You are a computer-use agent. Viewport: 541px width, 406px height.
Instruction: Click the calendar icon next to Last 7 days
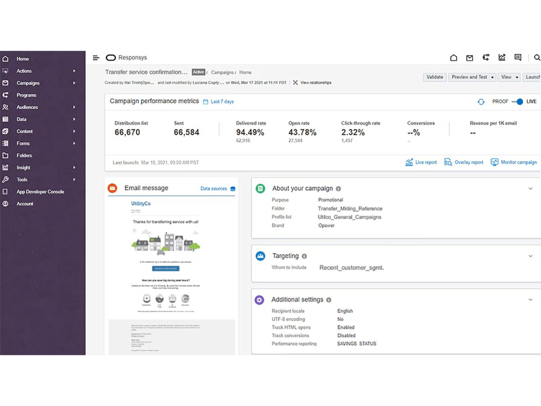click(x=206, y=101)
